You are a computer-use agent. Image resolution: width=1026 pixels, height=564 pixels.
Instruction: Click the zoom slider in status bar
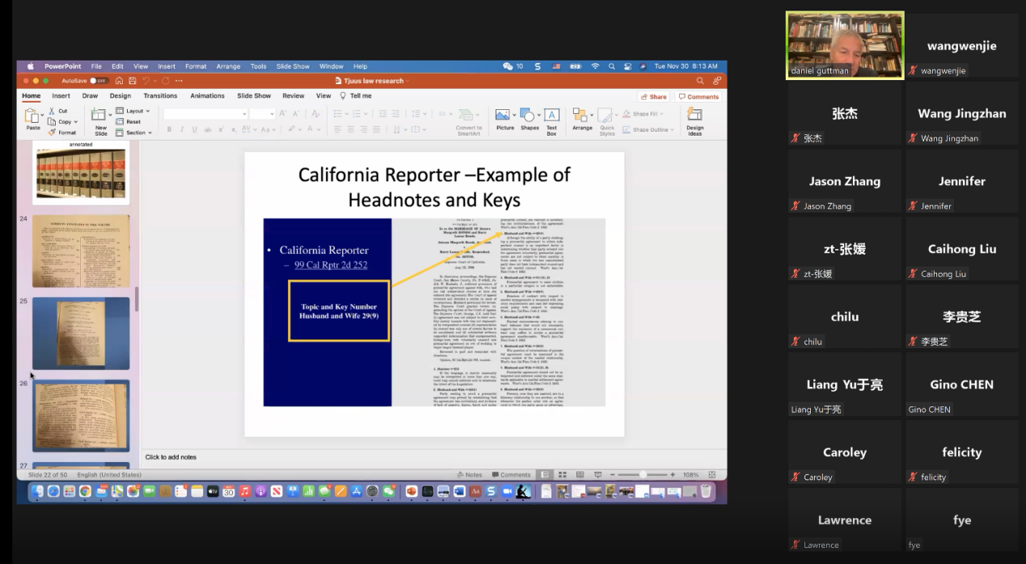coord(643,475)
